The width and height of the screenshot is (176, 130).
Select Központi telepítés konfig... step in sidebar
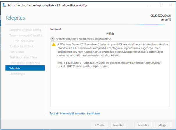pyautogui.click(x=24, y=30)
